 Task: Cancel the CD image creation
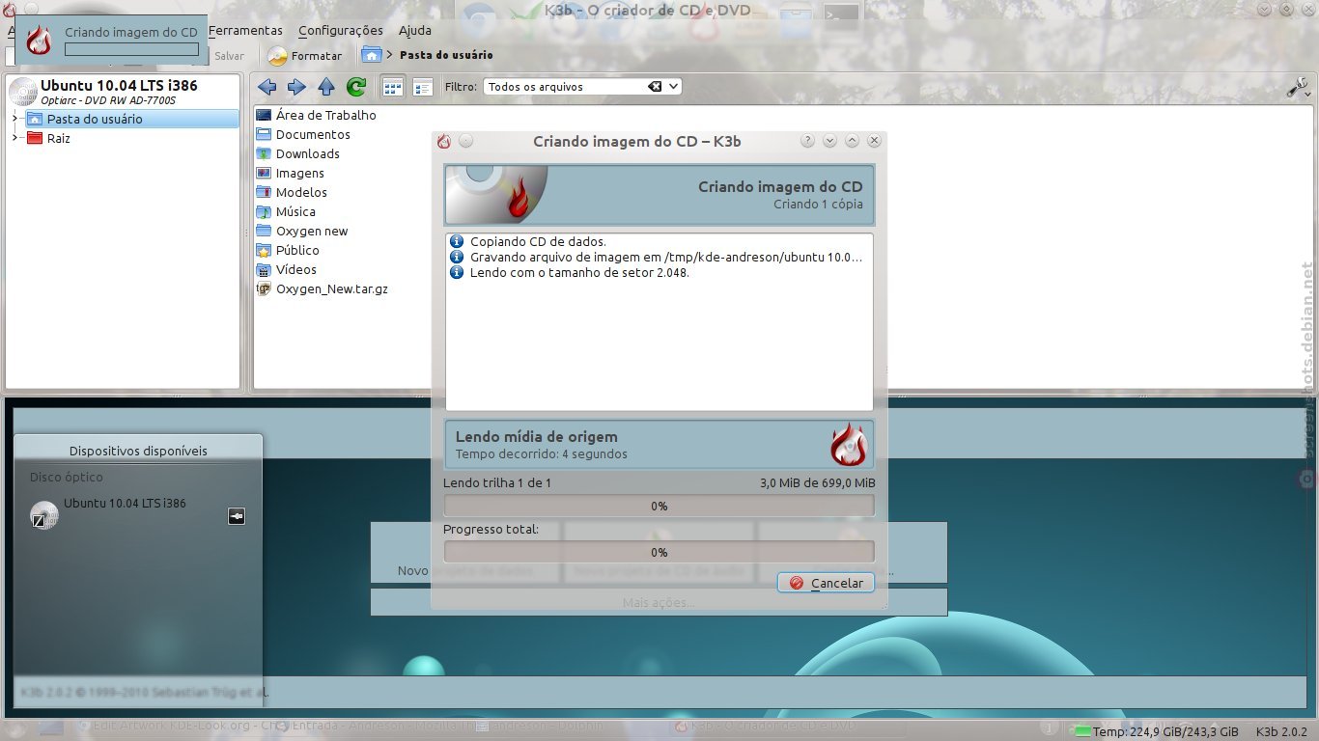click(x=826, y=583)
